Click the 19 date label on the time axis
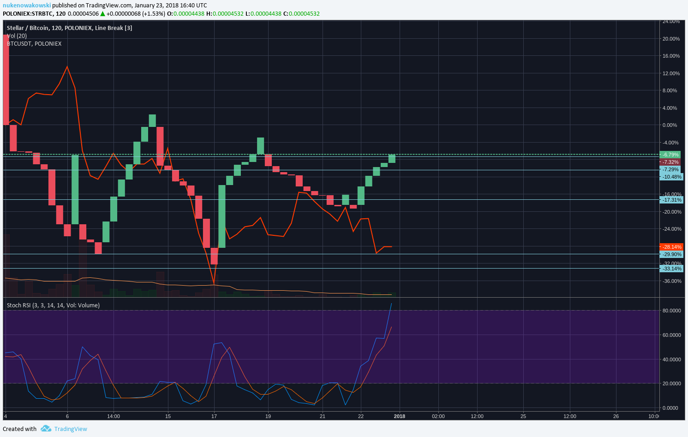 268,416
